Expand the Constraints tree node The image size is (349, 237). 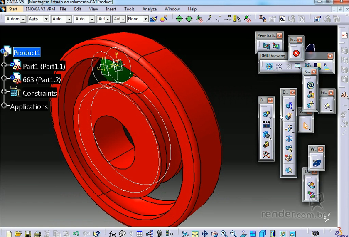click(5, 92)
